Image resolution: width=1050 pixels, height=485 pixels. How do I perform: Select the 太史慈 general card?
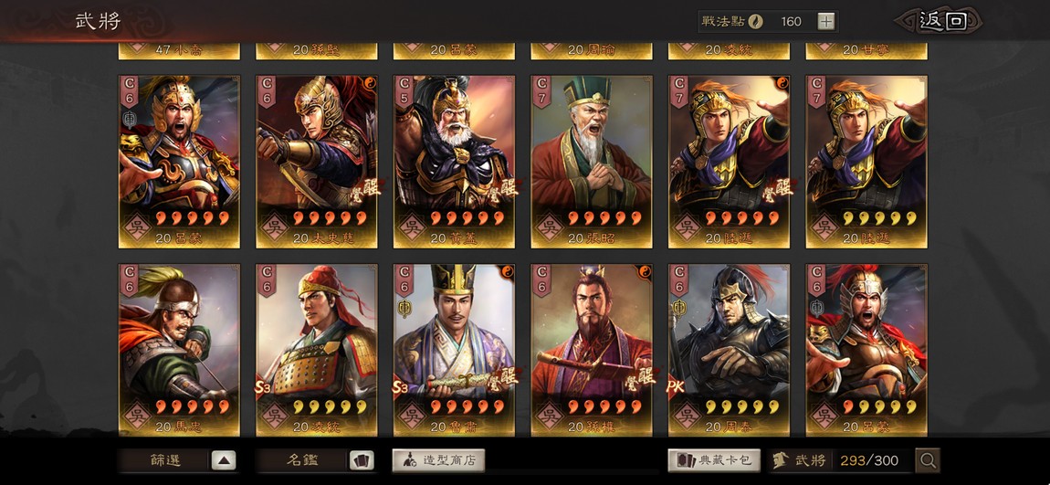(316, 162)
